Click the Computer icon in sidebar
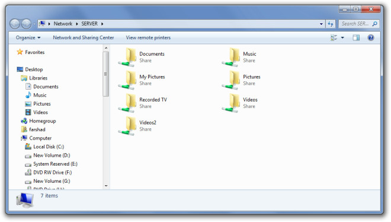The image size is (391, 222). click(24, 138)
